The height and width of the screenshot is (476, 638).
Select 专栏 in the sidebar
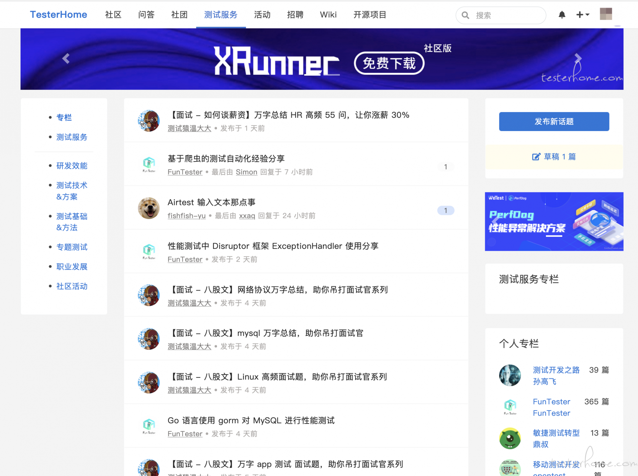click(x=64, y=117)
